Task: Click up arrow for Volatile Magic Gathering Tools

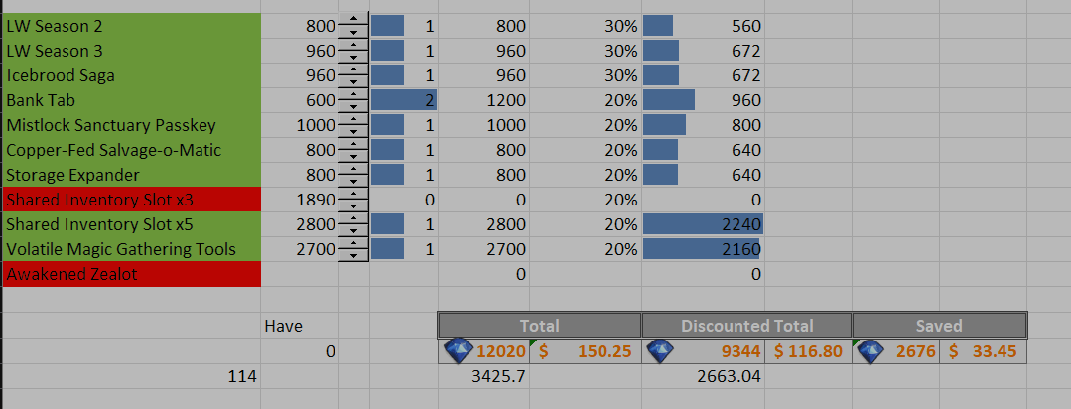Action: [x=353, y=242]
